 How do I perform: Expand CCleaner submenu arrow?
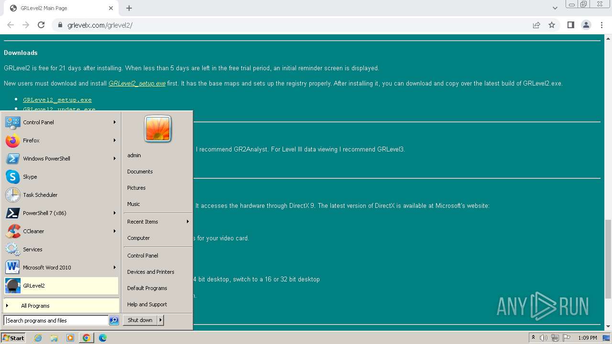[x=115, y=231]
